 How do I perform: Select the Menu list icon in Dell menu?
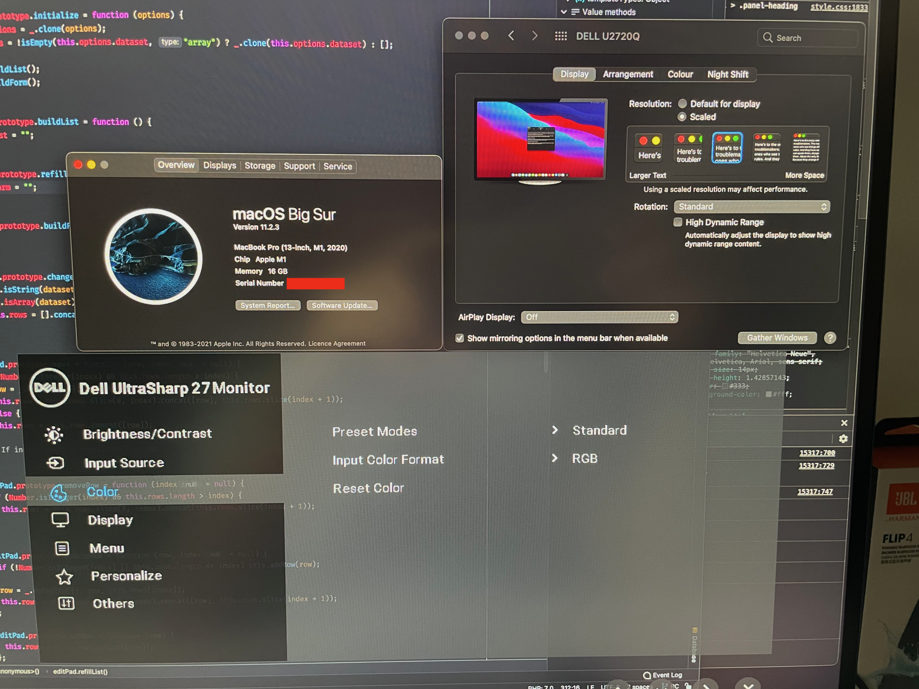pyautogui.click(x=62, y=548)
